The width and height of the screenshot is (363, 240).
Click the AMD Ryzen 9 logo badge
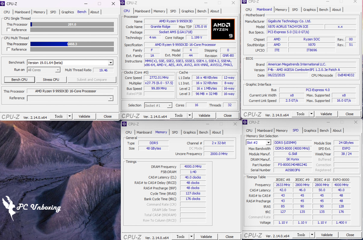223,29
